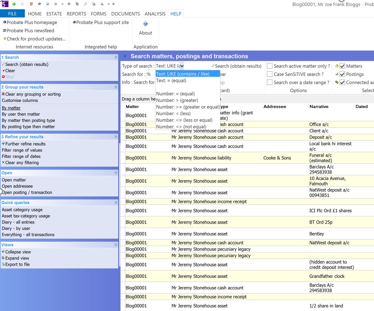Click the 'Search for' text input field
Image resolution: width=374 pixels, height=311 pixels.
click(151, 74)
